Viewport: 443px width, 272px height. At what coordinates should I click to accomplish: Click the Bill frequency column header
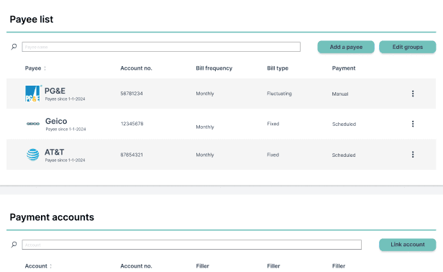click(x=214, y=68)
